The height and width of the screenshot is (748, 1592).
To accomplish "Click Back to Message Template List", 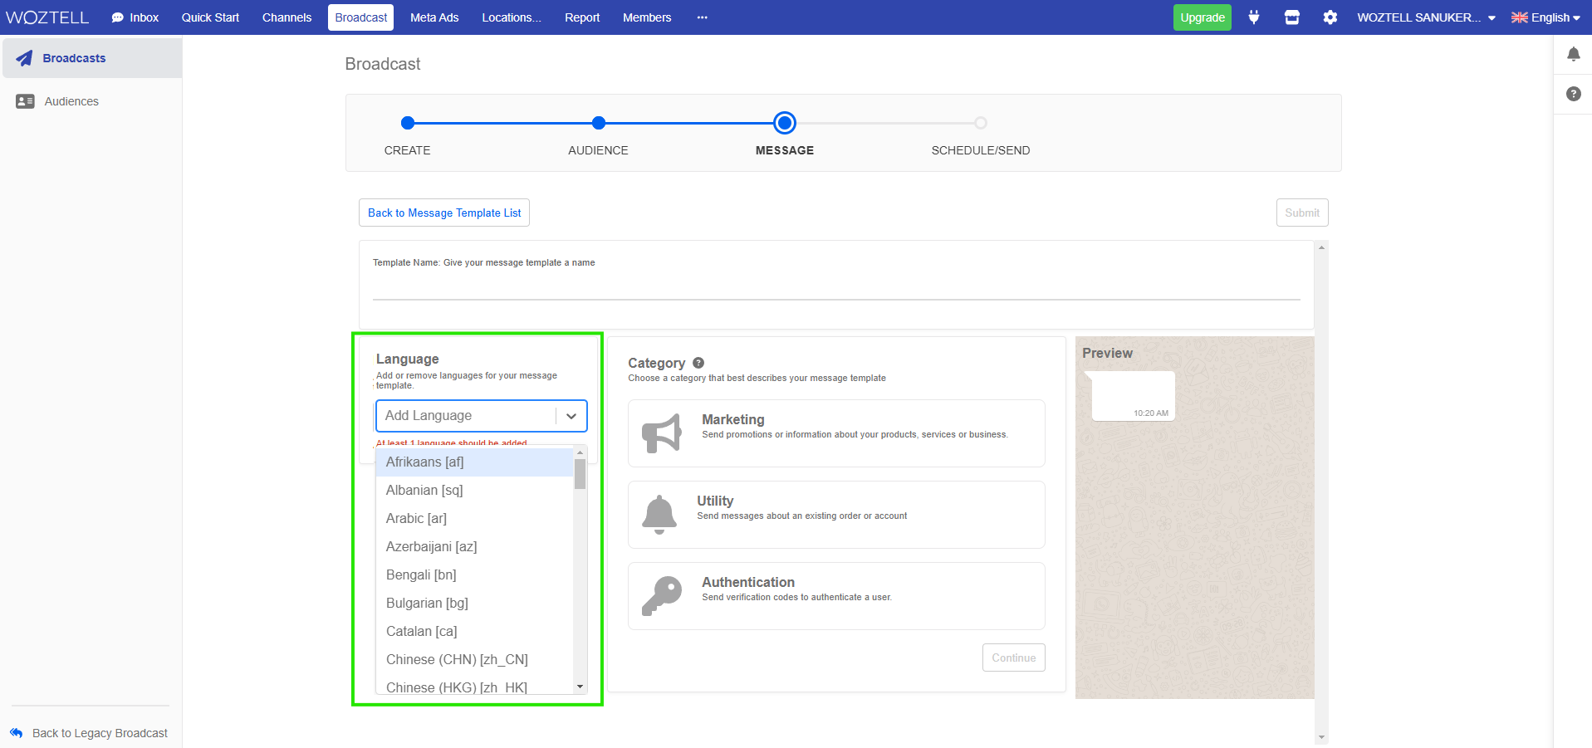I will coord(444,213).
